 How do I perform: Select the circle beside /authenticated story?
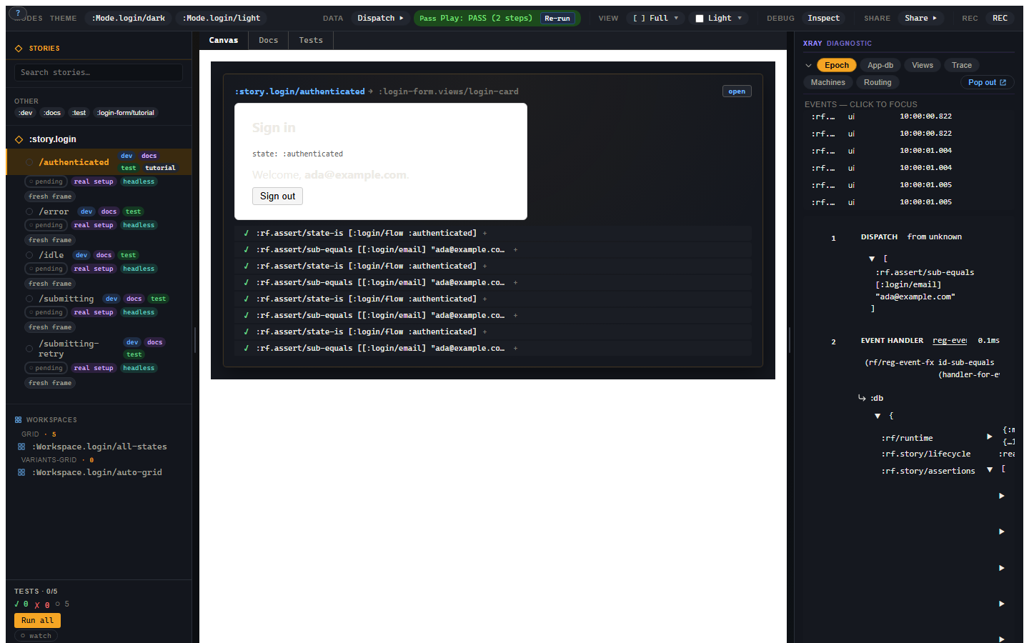[29, 162]
